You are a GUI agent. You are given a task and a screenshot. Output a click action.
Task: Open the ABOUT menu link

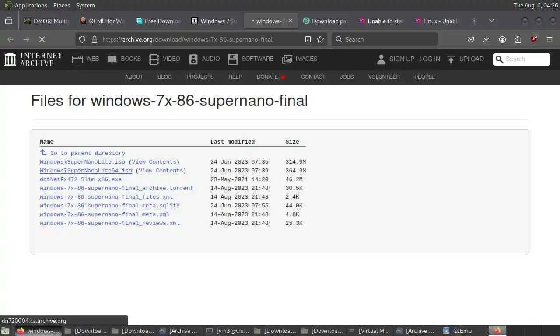tap(134, 77)
